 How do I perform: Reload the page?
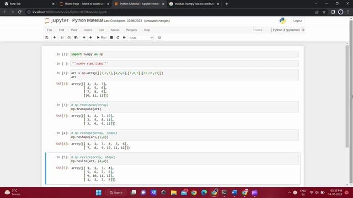coord(20,12)
